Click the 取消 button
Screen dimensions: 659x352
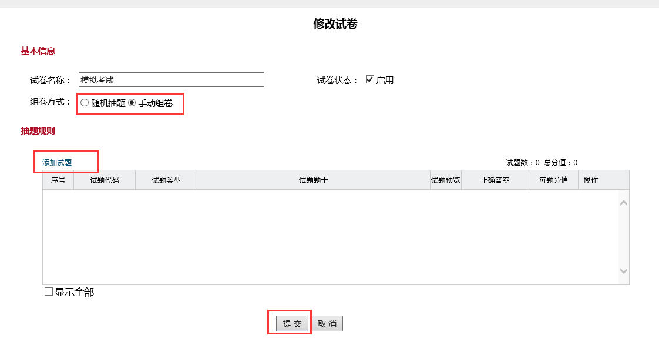[x=327, y=323]
